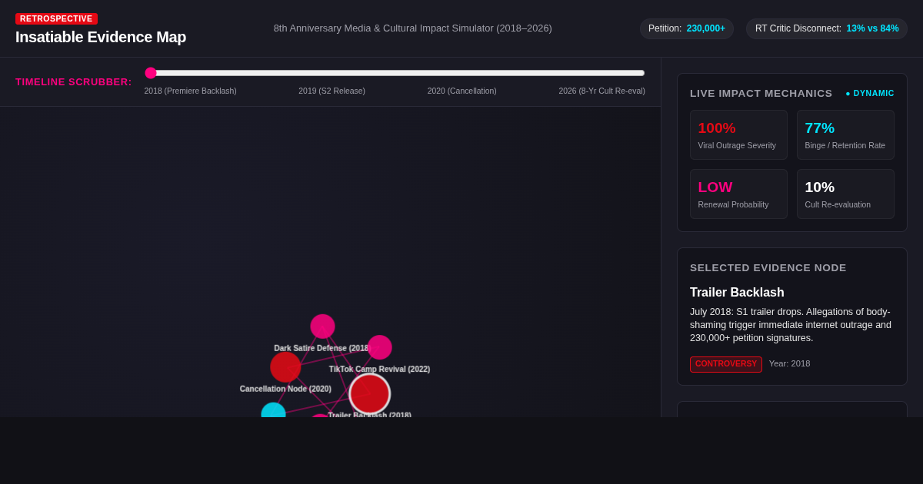Click the 8th Anniversary simulator subtitle
The image size is (923, 484).
(x=413, y=28)
